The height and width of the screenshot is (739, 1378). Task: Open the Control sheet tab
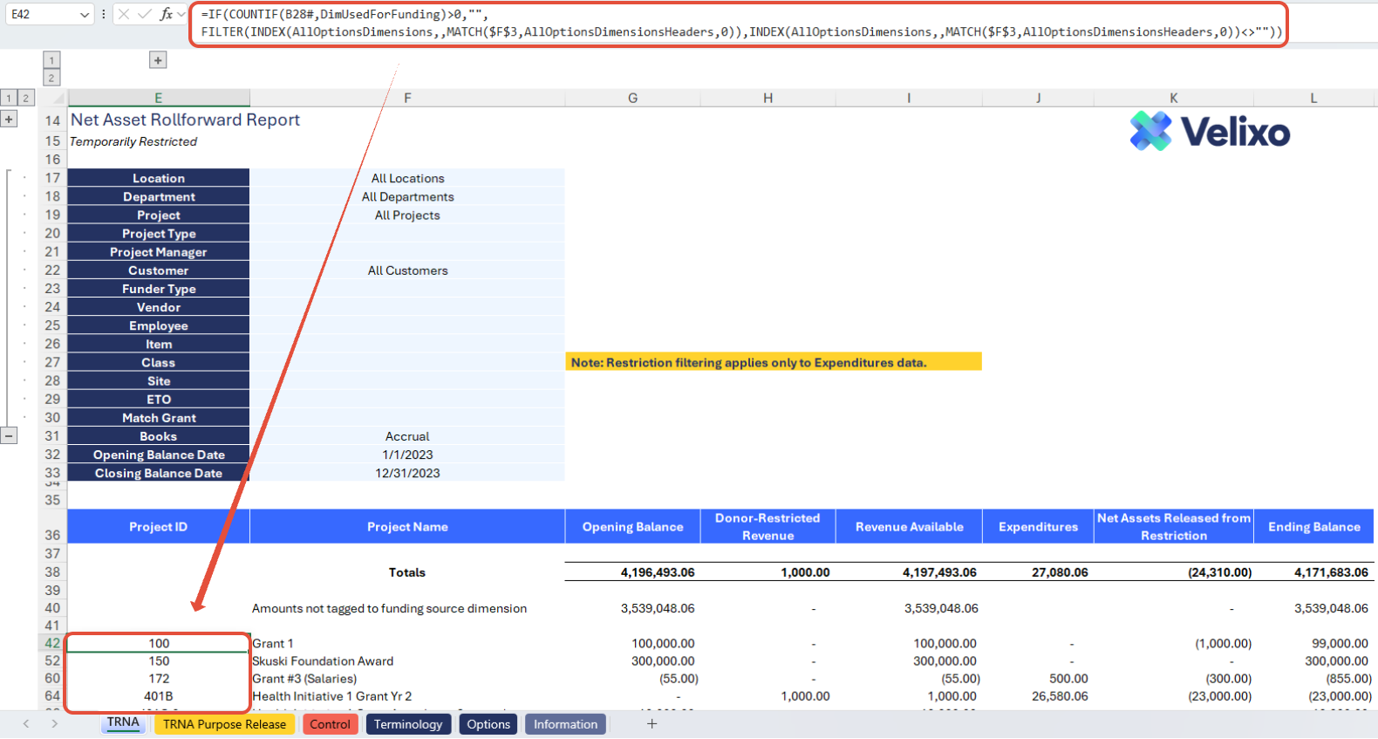pyautogui.click(x=330, y=724)
